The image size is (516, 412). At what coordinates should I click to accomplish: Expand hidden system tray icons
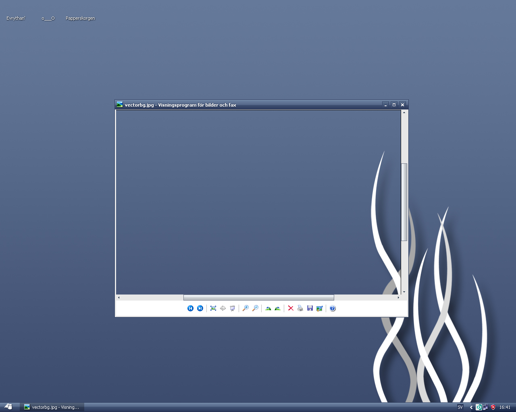pos(471,407)
